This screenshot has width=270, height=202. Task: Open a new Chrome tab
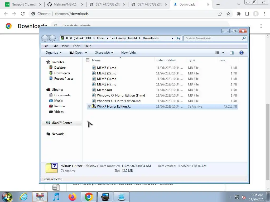218,4
